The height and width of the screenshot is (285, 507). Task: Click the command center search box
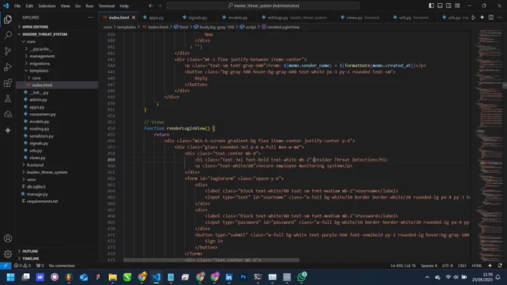[263, 5]
